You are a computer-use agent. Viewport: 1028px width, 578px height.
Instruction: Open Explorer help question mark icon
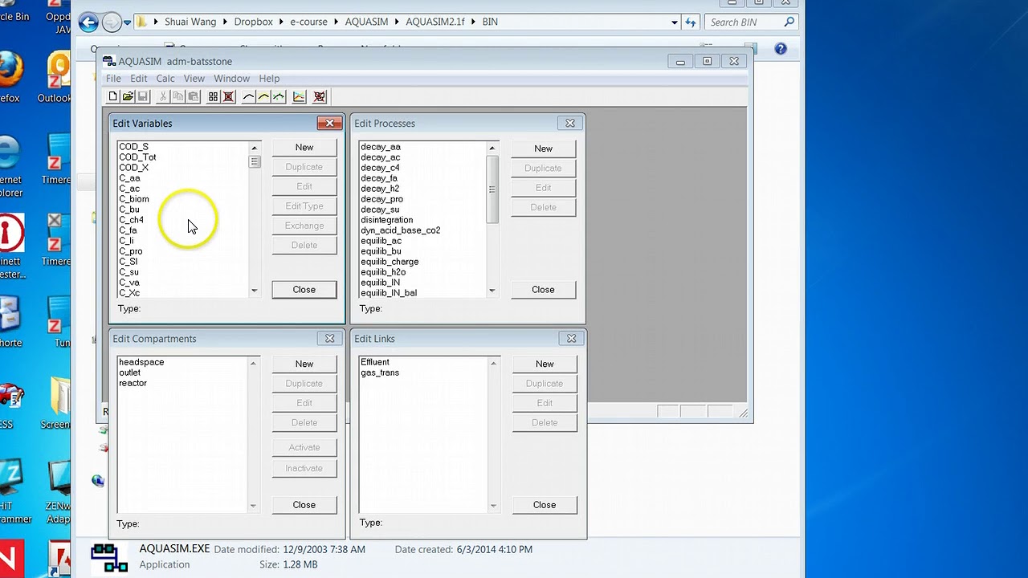780,49
